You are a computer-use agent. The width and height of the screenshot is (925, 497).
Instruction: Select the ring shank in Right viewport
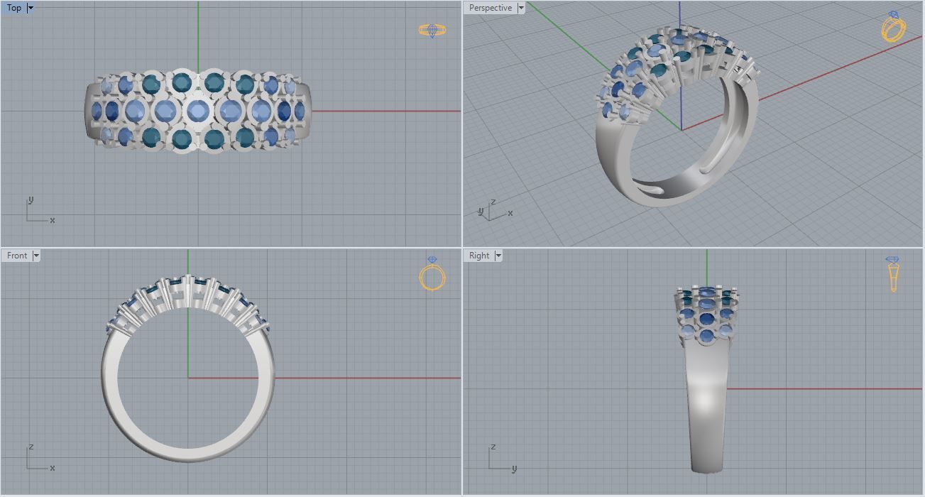(x=706, y=408)
